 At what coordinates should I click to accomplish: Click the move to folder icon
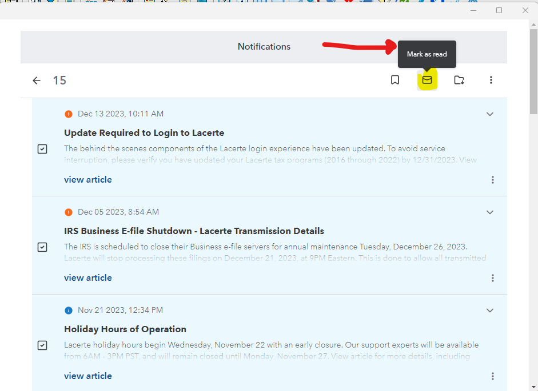(459, 80)
